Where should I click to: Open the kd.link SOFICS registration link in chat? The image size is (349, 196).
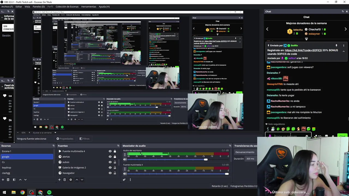(x=303, y=50)
